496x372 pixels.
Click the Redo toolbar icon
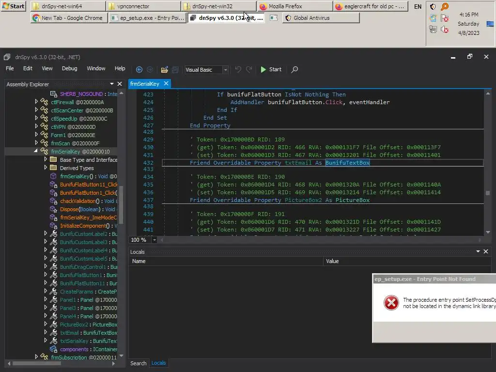(249, 70)
